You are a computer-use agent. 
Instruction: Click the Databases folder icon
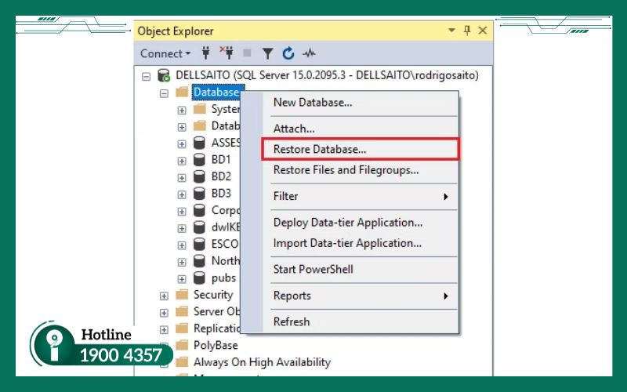click(x=182, y=93)
